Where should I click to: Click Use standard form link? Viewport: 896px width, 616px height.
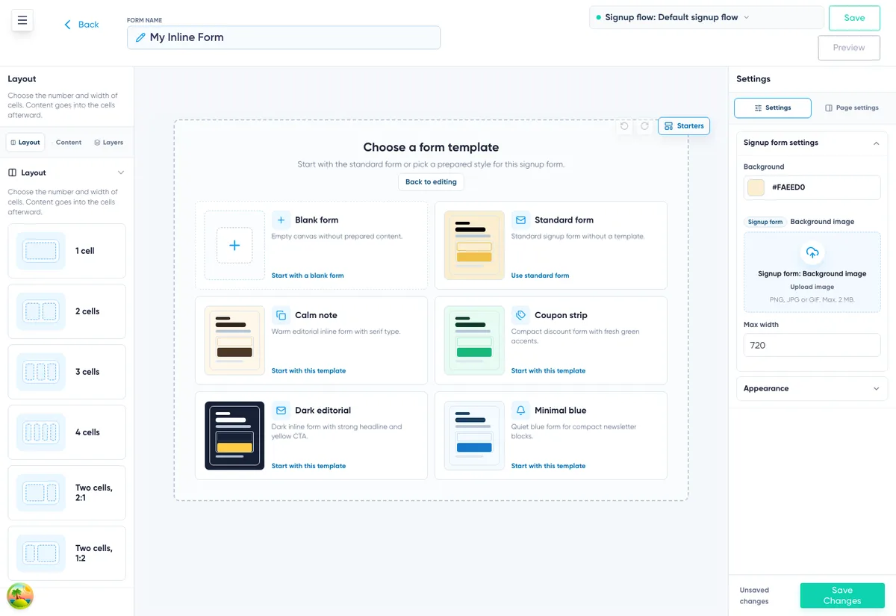pyautogui.click(x=540, y=276)
